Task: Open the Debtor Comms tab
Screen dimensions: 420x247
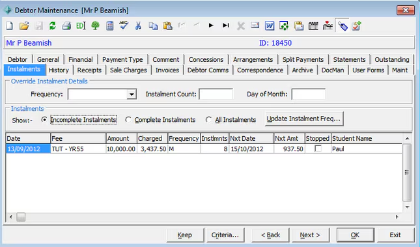Action: coord(208,70)
